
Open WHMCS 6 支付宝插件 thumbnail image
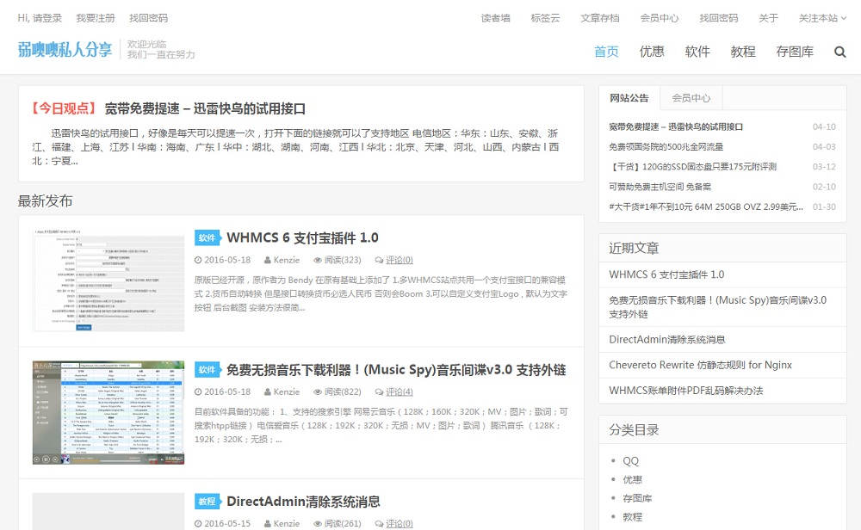pyautogui.click(x=108, y=280)
